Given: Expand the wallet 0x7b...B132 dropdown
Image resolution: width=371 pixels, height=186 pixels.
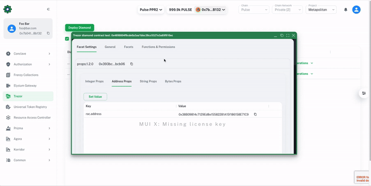Looking at the screenshot, I should tap(211, 10).
